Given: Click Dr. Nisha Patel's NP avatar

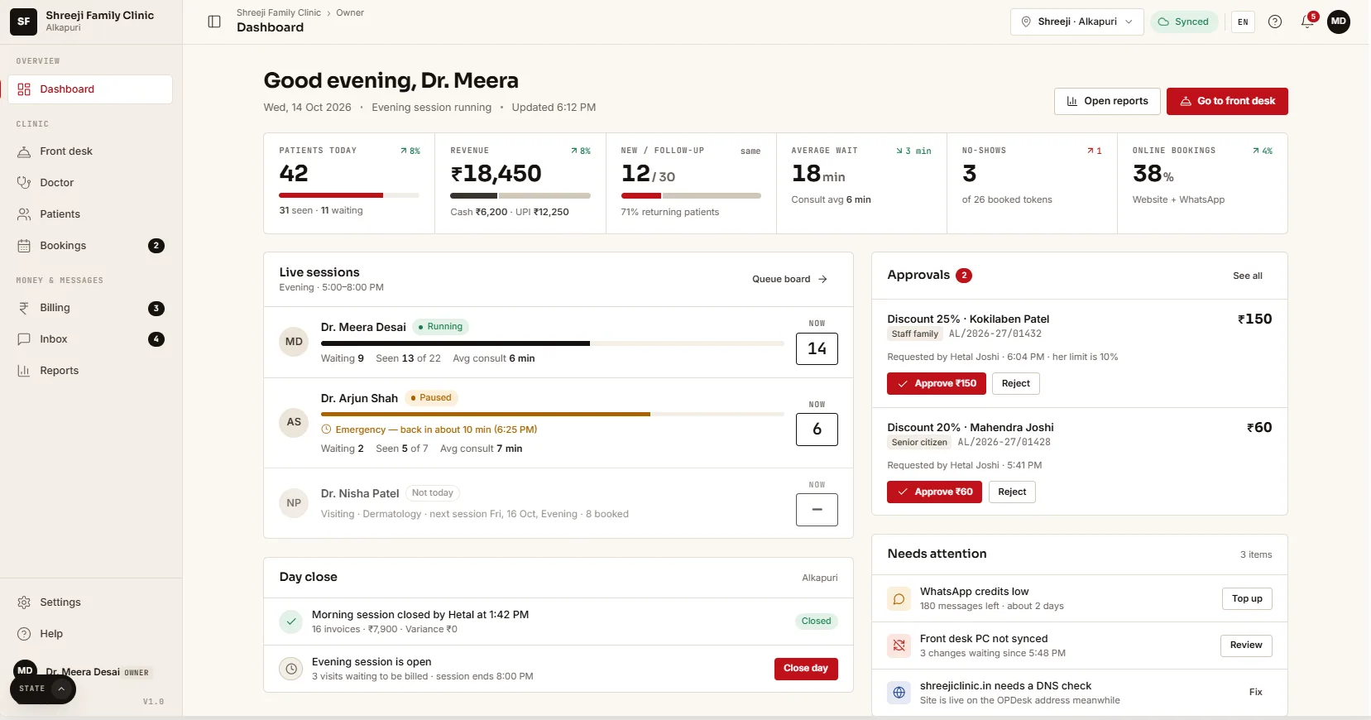Looking at the screenshot, I should [294, 503].
